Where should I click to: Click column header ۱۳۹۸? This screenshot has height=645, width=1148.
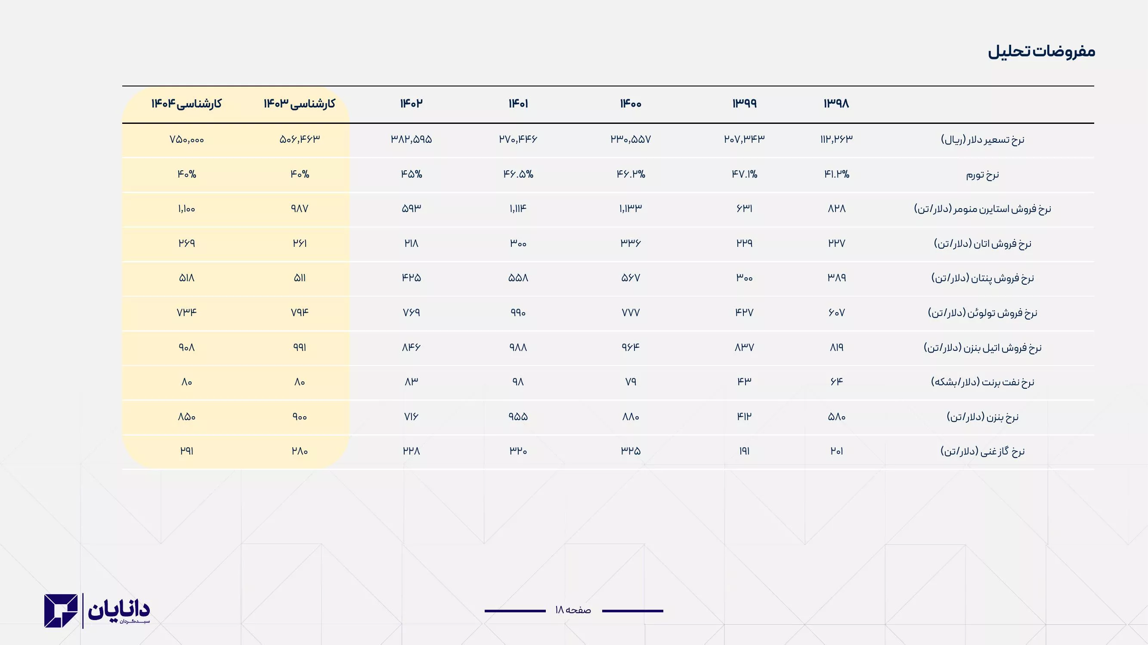[836, 103]
